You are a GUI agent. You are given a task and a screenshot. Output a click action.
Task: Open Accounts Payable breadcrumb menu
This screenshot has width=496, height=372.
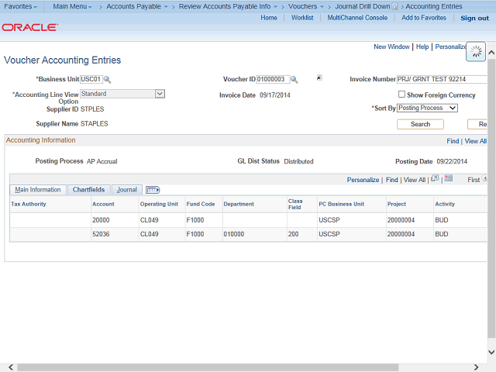137,6
